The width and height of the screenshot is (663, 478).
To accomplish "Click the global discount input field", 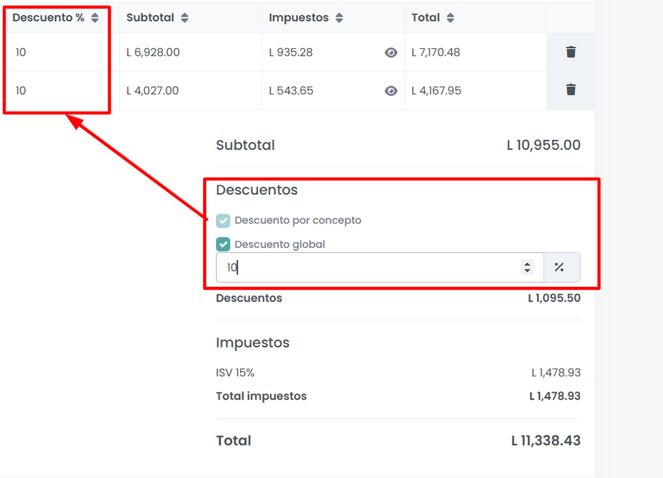I will (x=368, y=267).
